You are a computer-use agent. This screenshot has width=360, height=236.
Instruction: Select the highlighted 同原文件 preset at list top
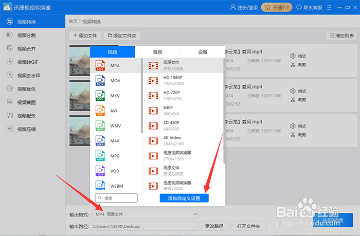[183, 65]
